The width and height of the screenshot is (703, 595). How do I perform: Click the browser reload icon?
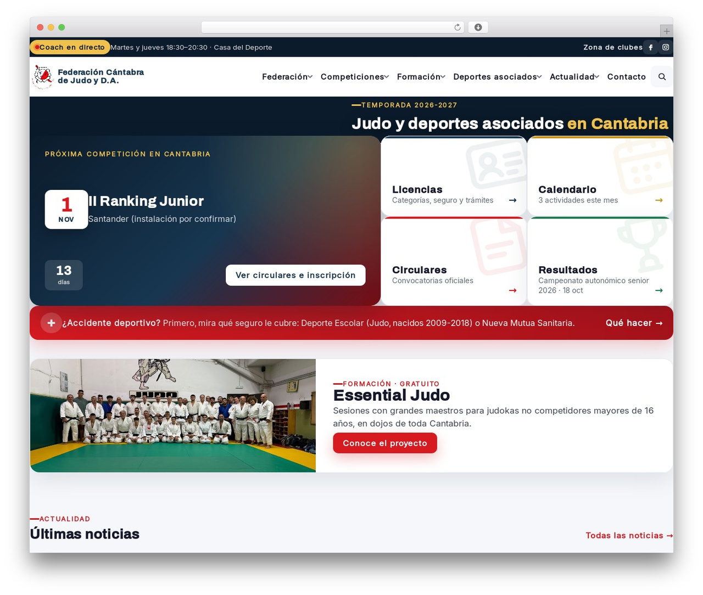tap(457, 27)
